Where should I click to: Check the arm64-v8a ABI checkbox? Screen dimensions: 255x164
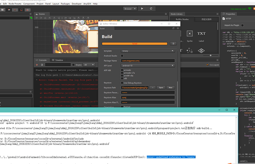(122, 76)
